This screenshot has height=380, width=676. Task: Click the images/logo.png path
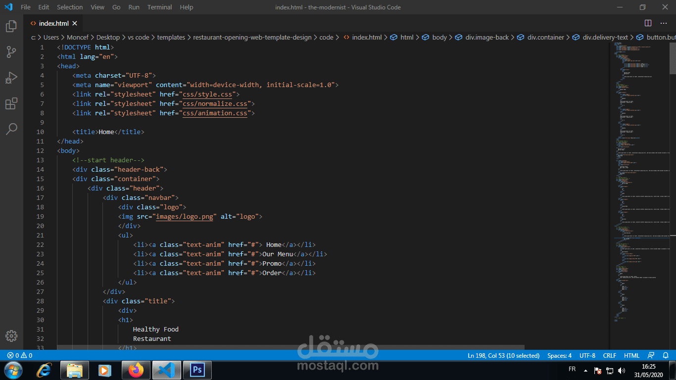(184, 216)
